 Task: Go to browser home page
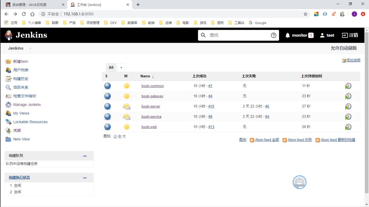32,14
